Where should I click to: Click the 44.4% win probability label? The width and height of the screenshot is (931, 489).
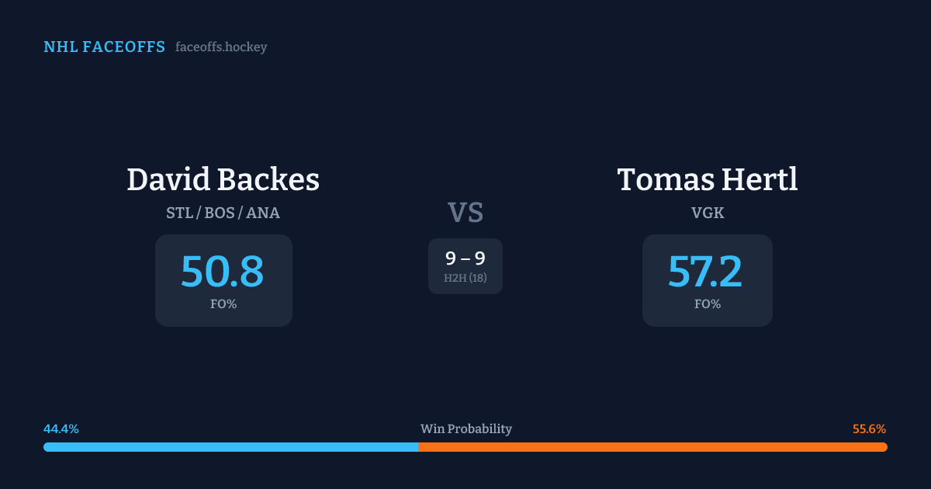click(x=61, y=429)
